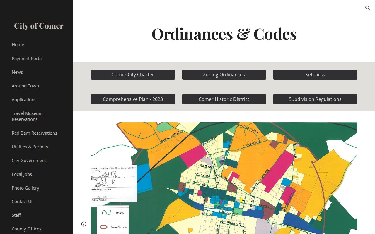The width and height of the screenshot is (375, 234).
Task: Select County Offices in sidebar
Action: coord(26,229)
